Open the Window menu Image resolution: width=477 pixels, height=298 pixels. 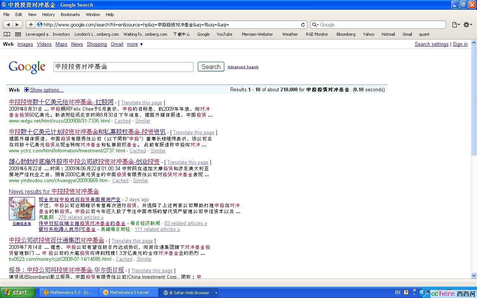pos(93,15)
